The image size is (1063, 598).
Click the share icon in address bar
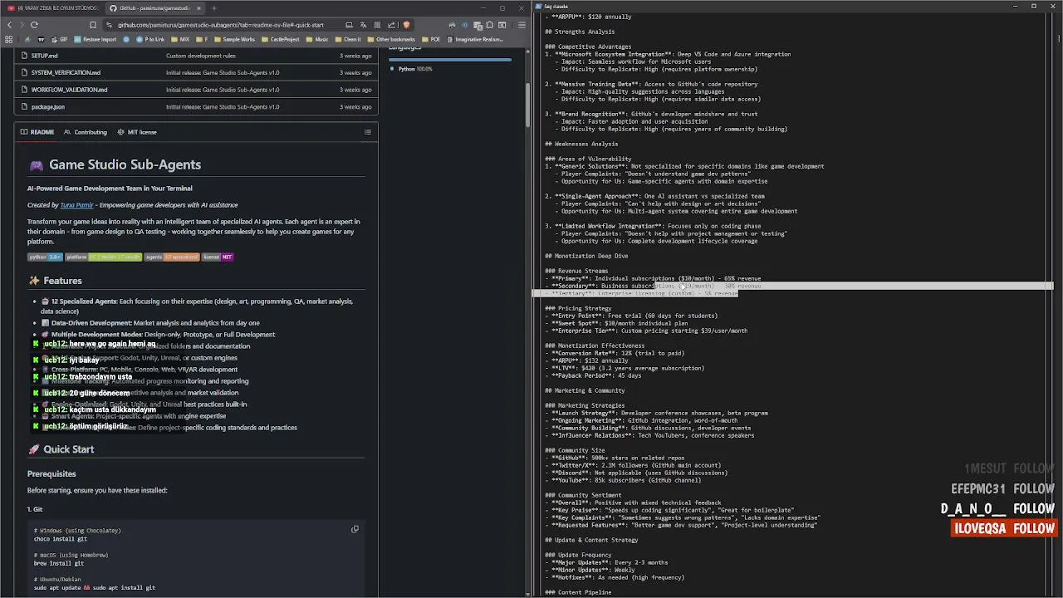click(x=391, y=25)
